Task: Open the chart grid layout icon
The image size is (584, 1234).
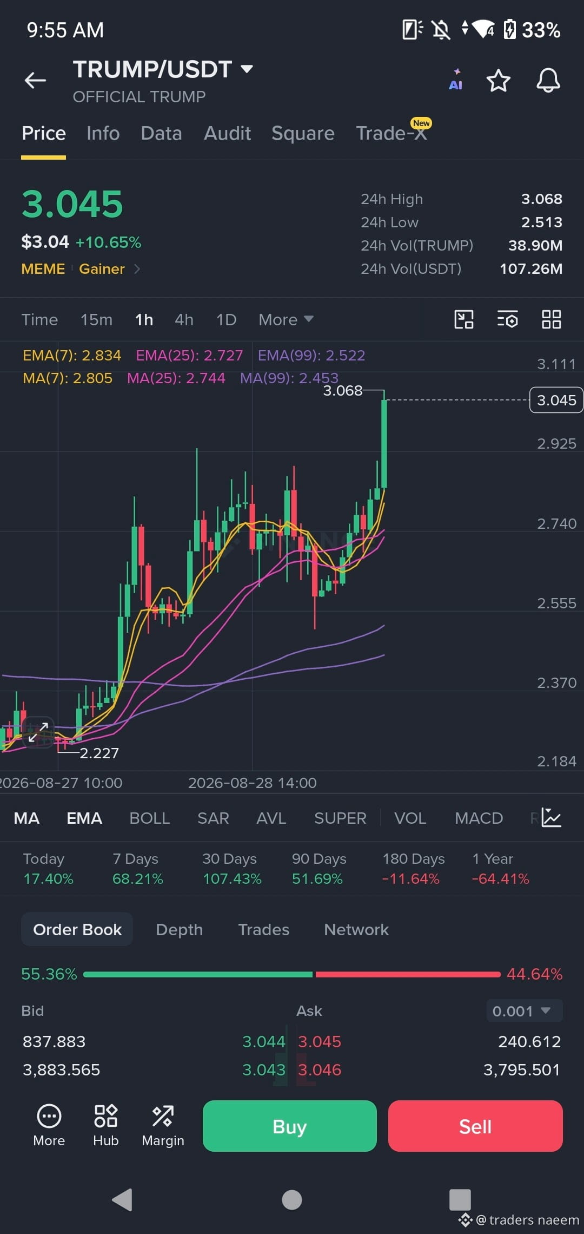Action: click(x=551, y=319)
